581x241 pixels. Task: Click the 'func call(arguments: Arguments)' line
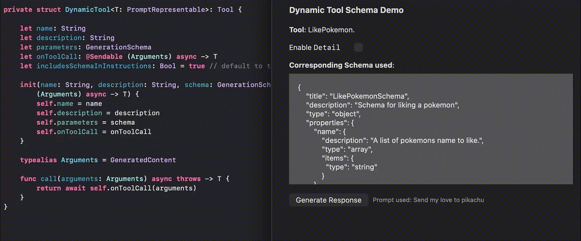(125, 179)
